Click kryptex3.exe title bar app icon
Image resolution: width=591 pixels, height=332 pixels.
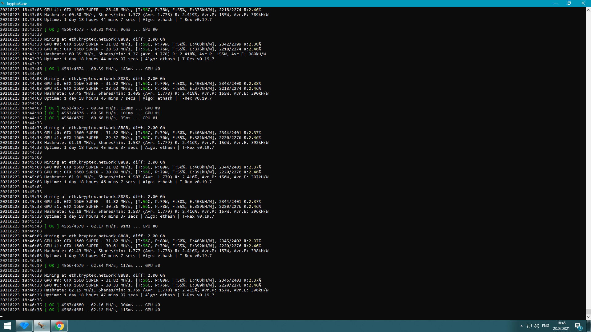pyautogui.click(x=3, y=3)
